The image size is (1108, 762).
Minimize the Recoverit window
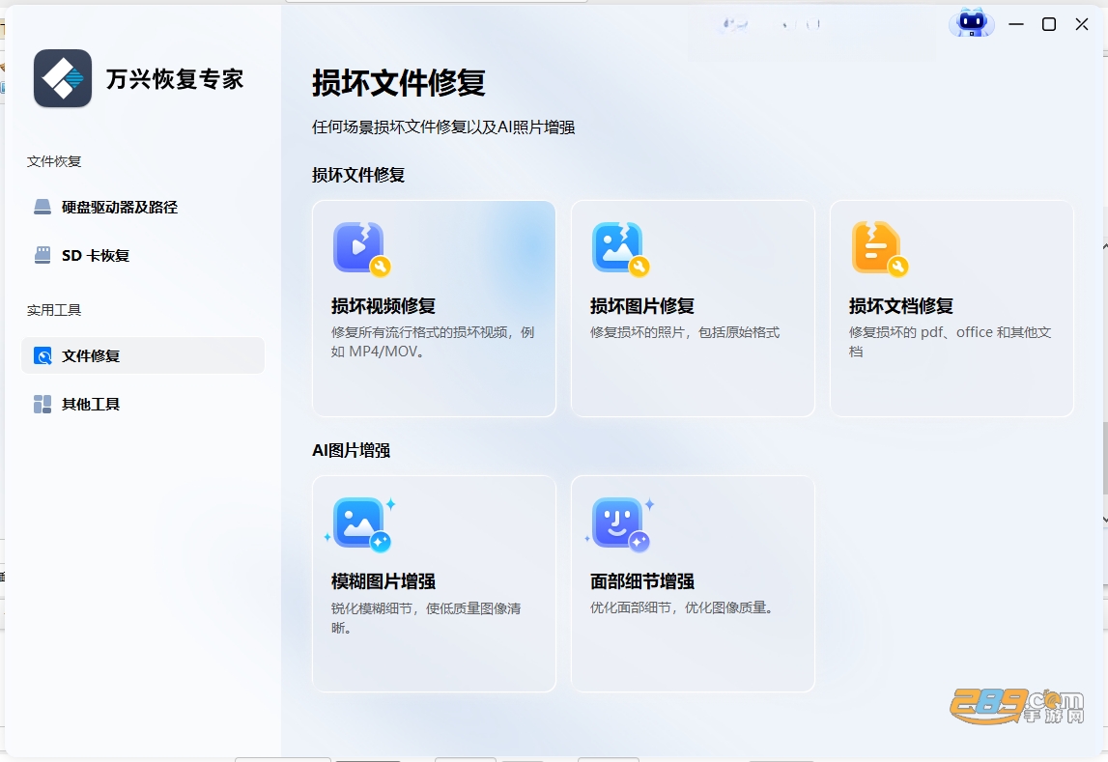click(x=1016, y=24)
